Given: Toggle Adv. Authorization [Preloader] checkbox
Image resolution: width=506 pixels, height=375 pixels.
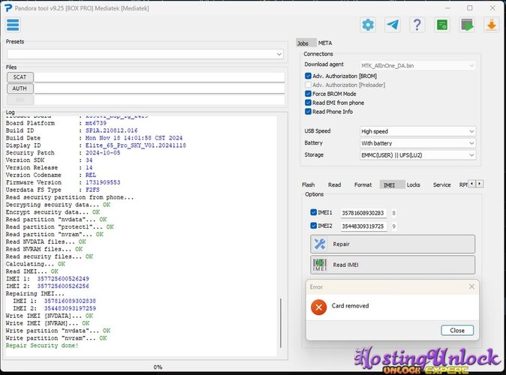Looking at the screenshot, I should 309,85.
